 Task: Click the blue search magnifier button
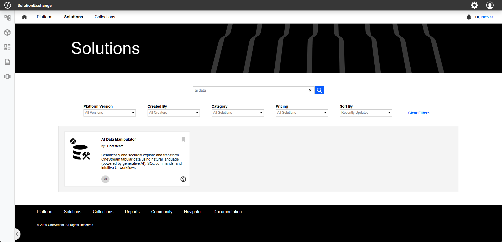[x=319, y=90]
